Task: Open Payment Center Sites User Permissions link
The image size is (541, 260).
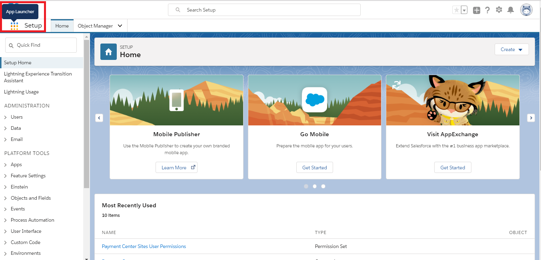Action: click(144, 246)
